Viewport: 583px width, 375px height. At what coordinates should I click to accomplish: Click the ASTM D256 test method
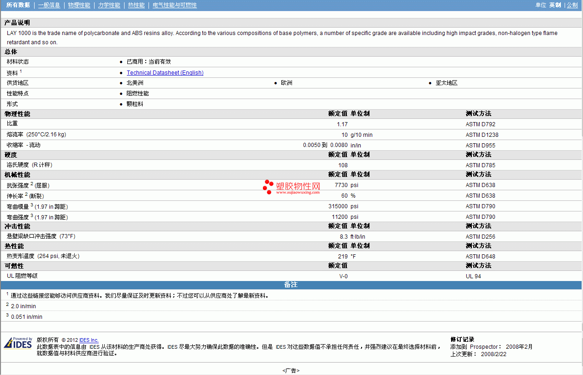coord(481,237)
